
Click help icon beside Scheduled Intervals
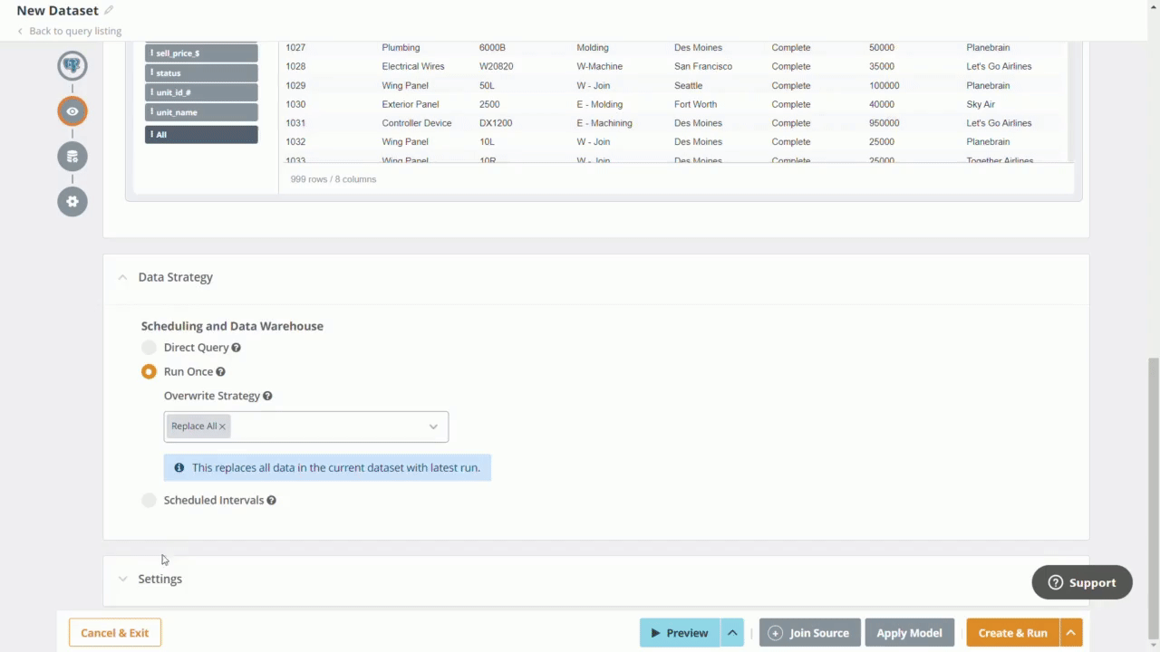(x=271, y=501)
